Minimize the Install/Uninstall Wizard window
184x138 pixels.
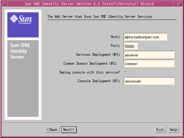click(174, 4)
